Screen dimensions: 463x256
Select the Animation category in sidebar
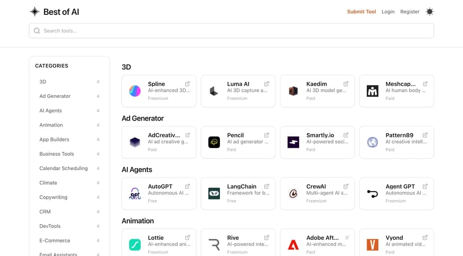click(x=69, y=125)
